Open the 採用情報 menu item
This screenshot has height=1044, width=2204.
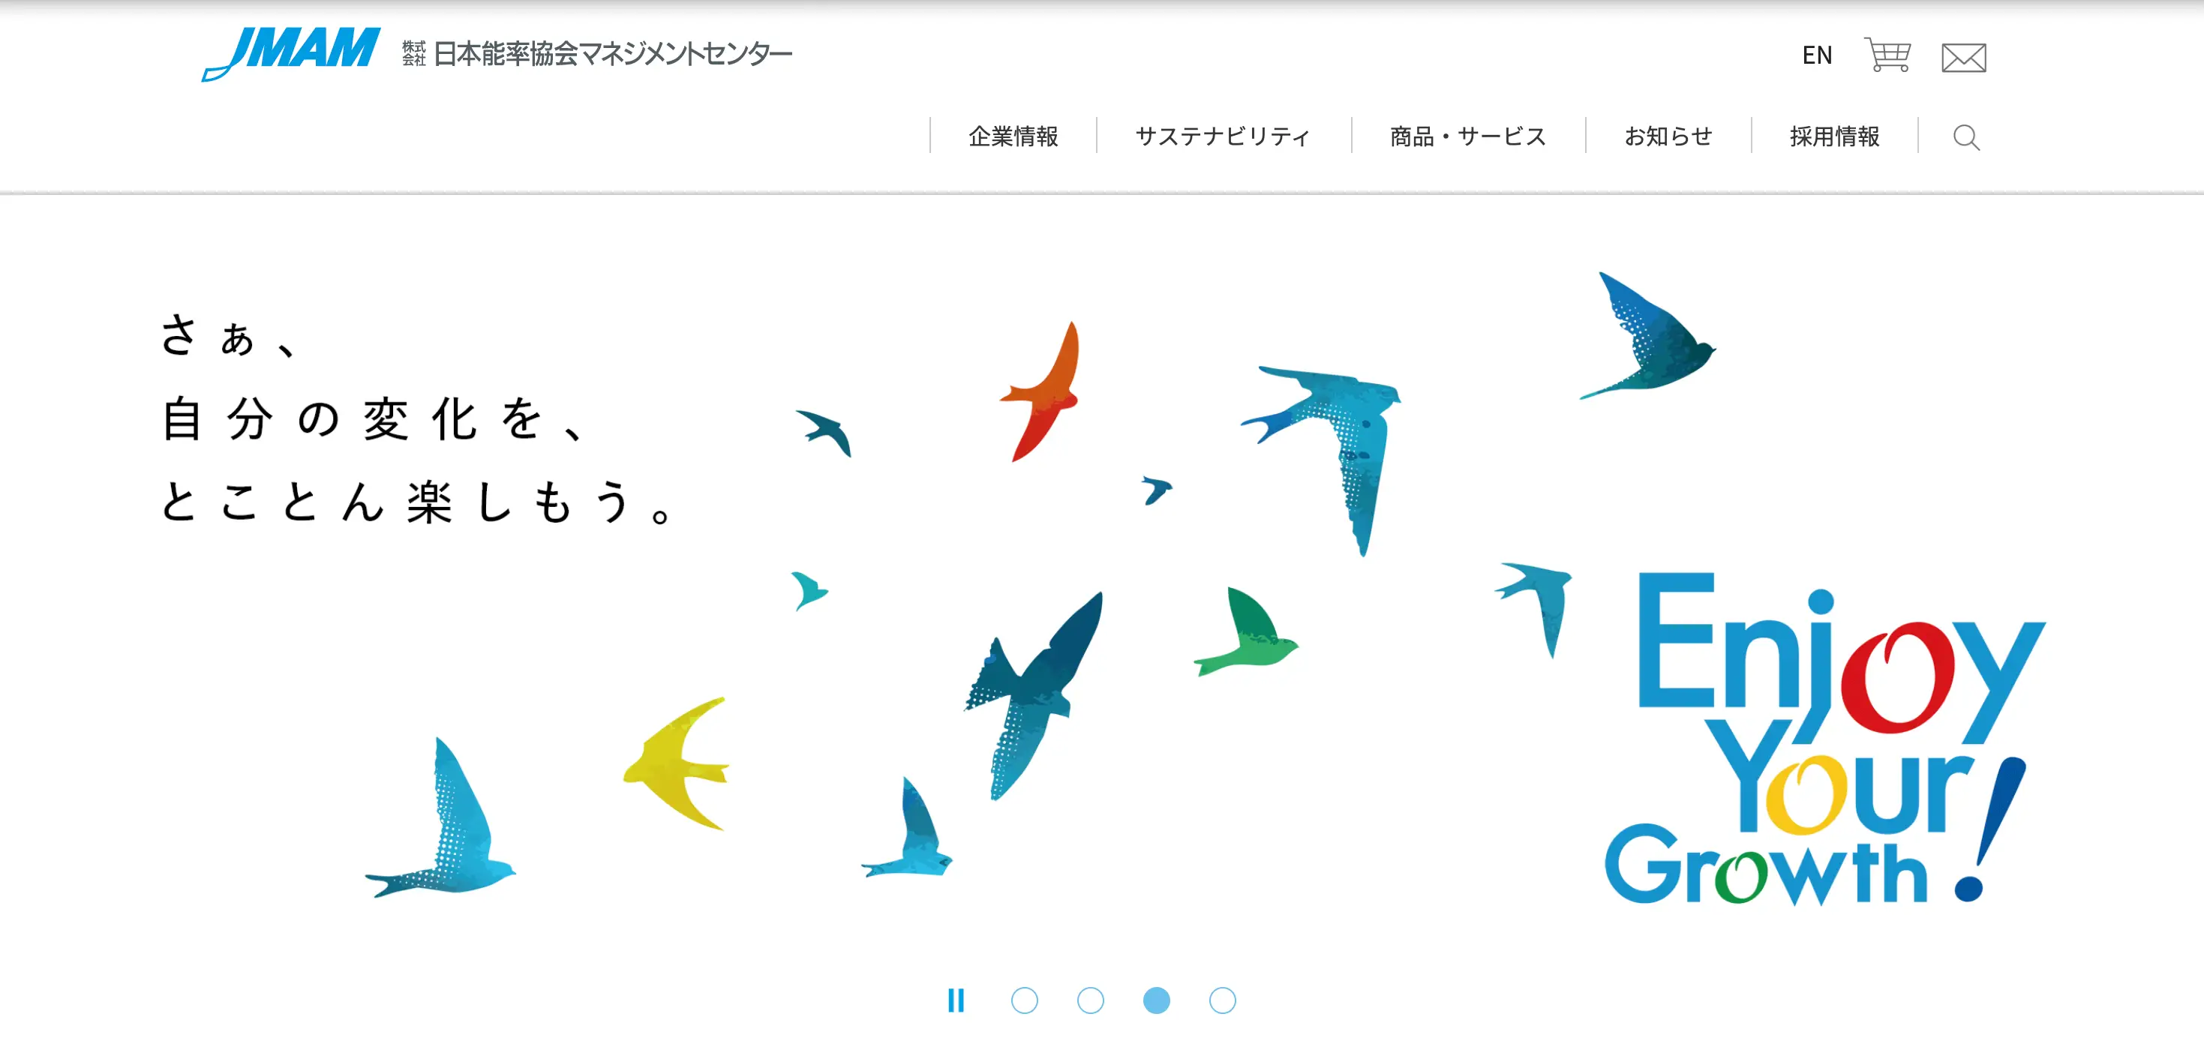point(1834,136)
